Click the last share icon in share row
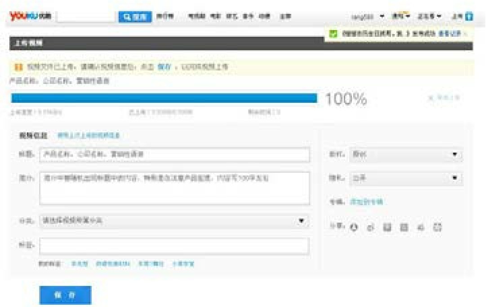Viewport: 493px width, 307px height. 438,228
